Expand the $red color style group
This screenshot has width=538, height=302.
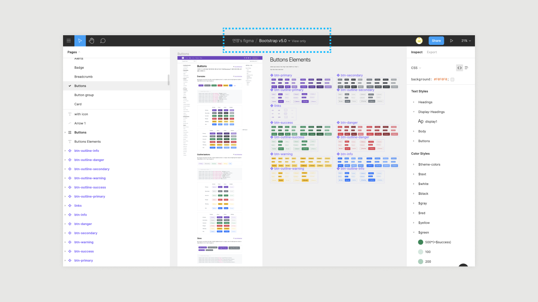414,213
